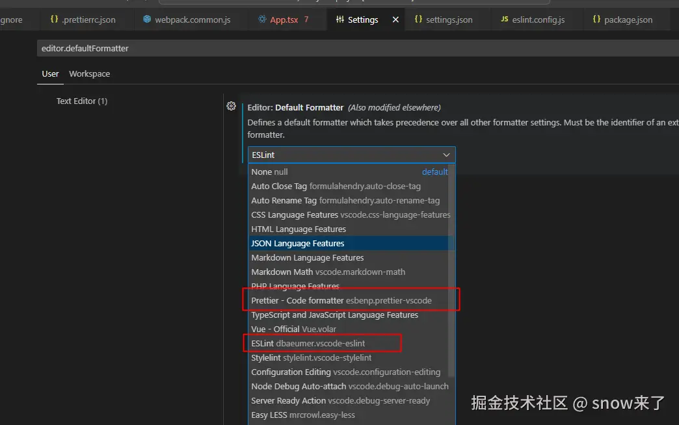Click the webpack.common.js cube icon

pyautogui.click(x=147, y=19)
